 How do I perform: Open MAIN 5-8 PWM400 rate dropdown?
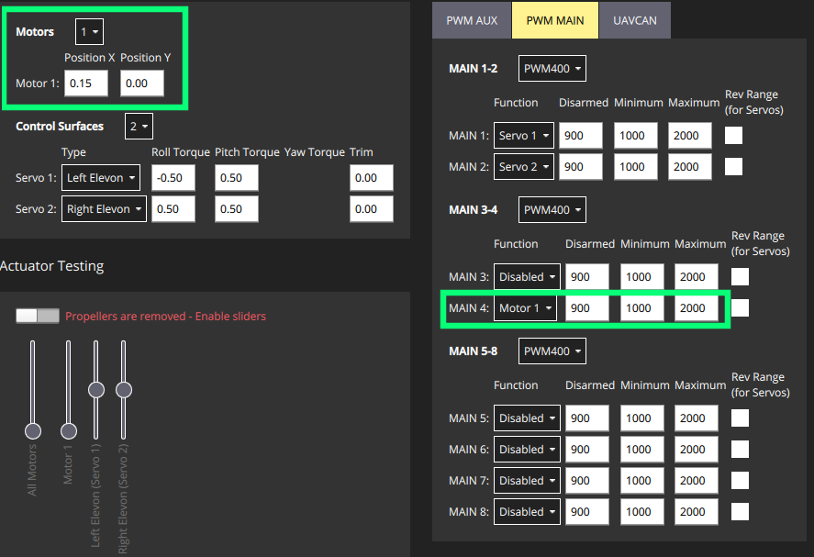coord(552,351)
